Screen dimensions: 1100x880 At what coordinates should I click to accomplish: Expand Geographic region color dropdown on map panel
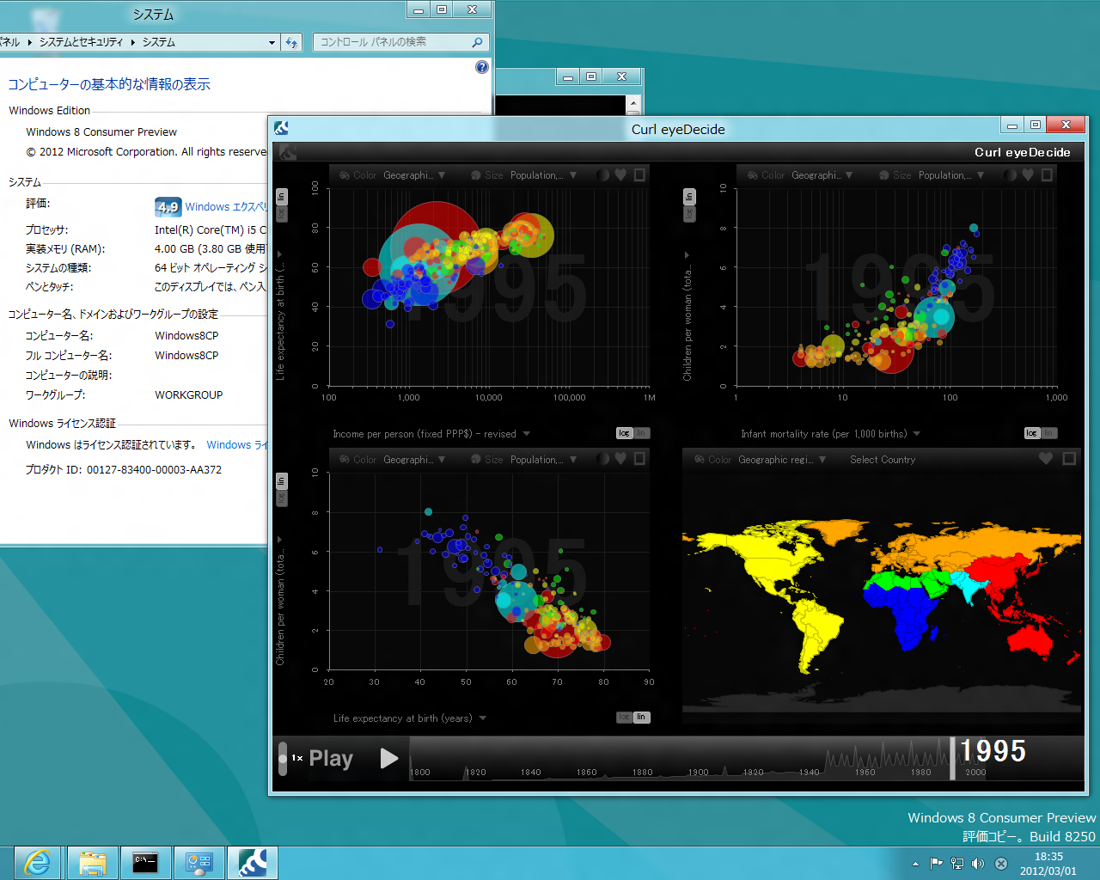click(x=822, y=460)
